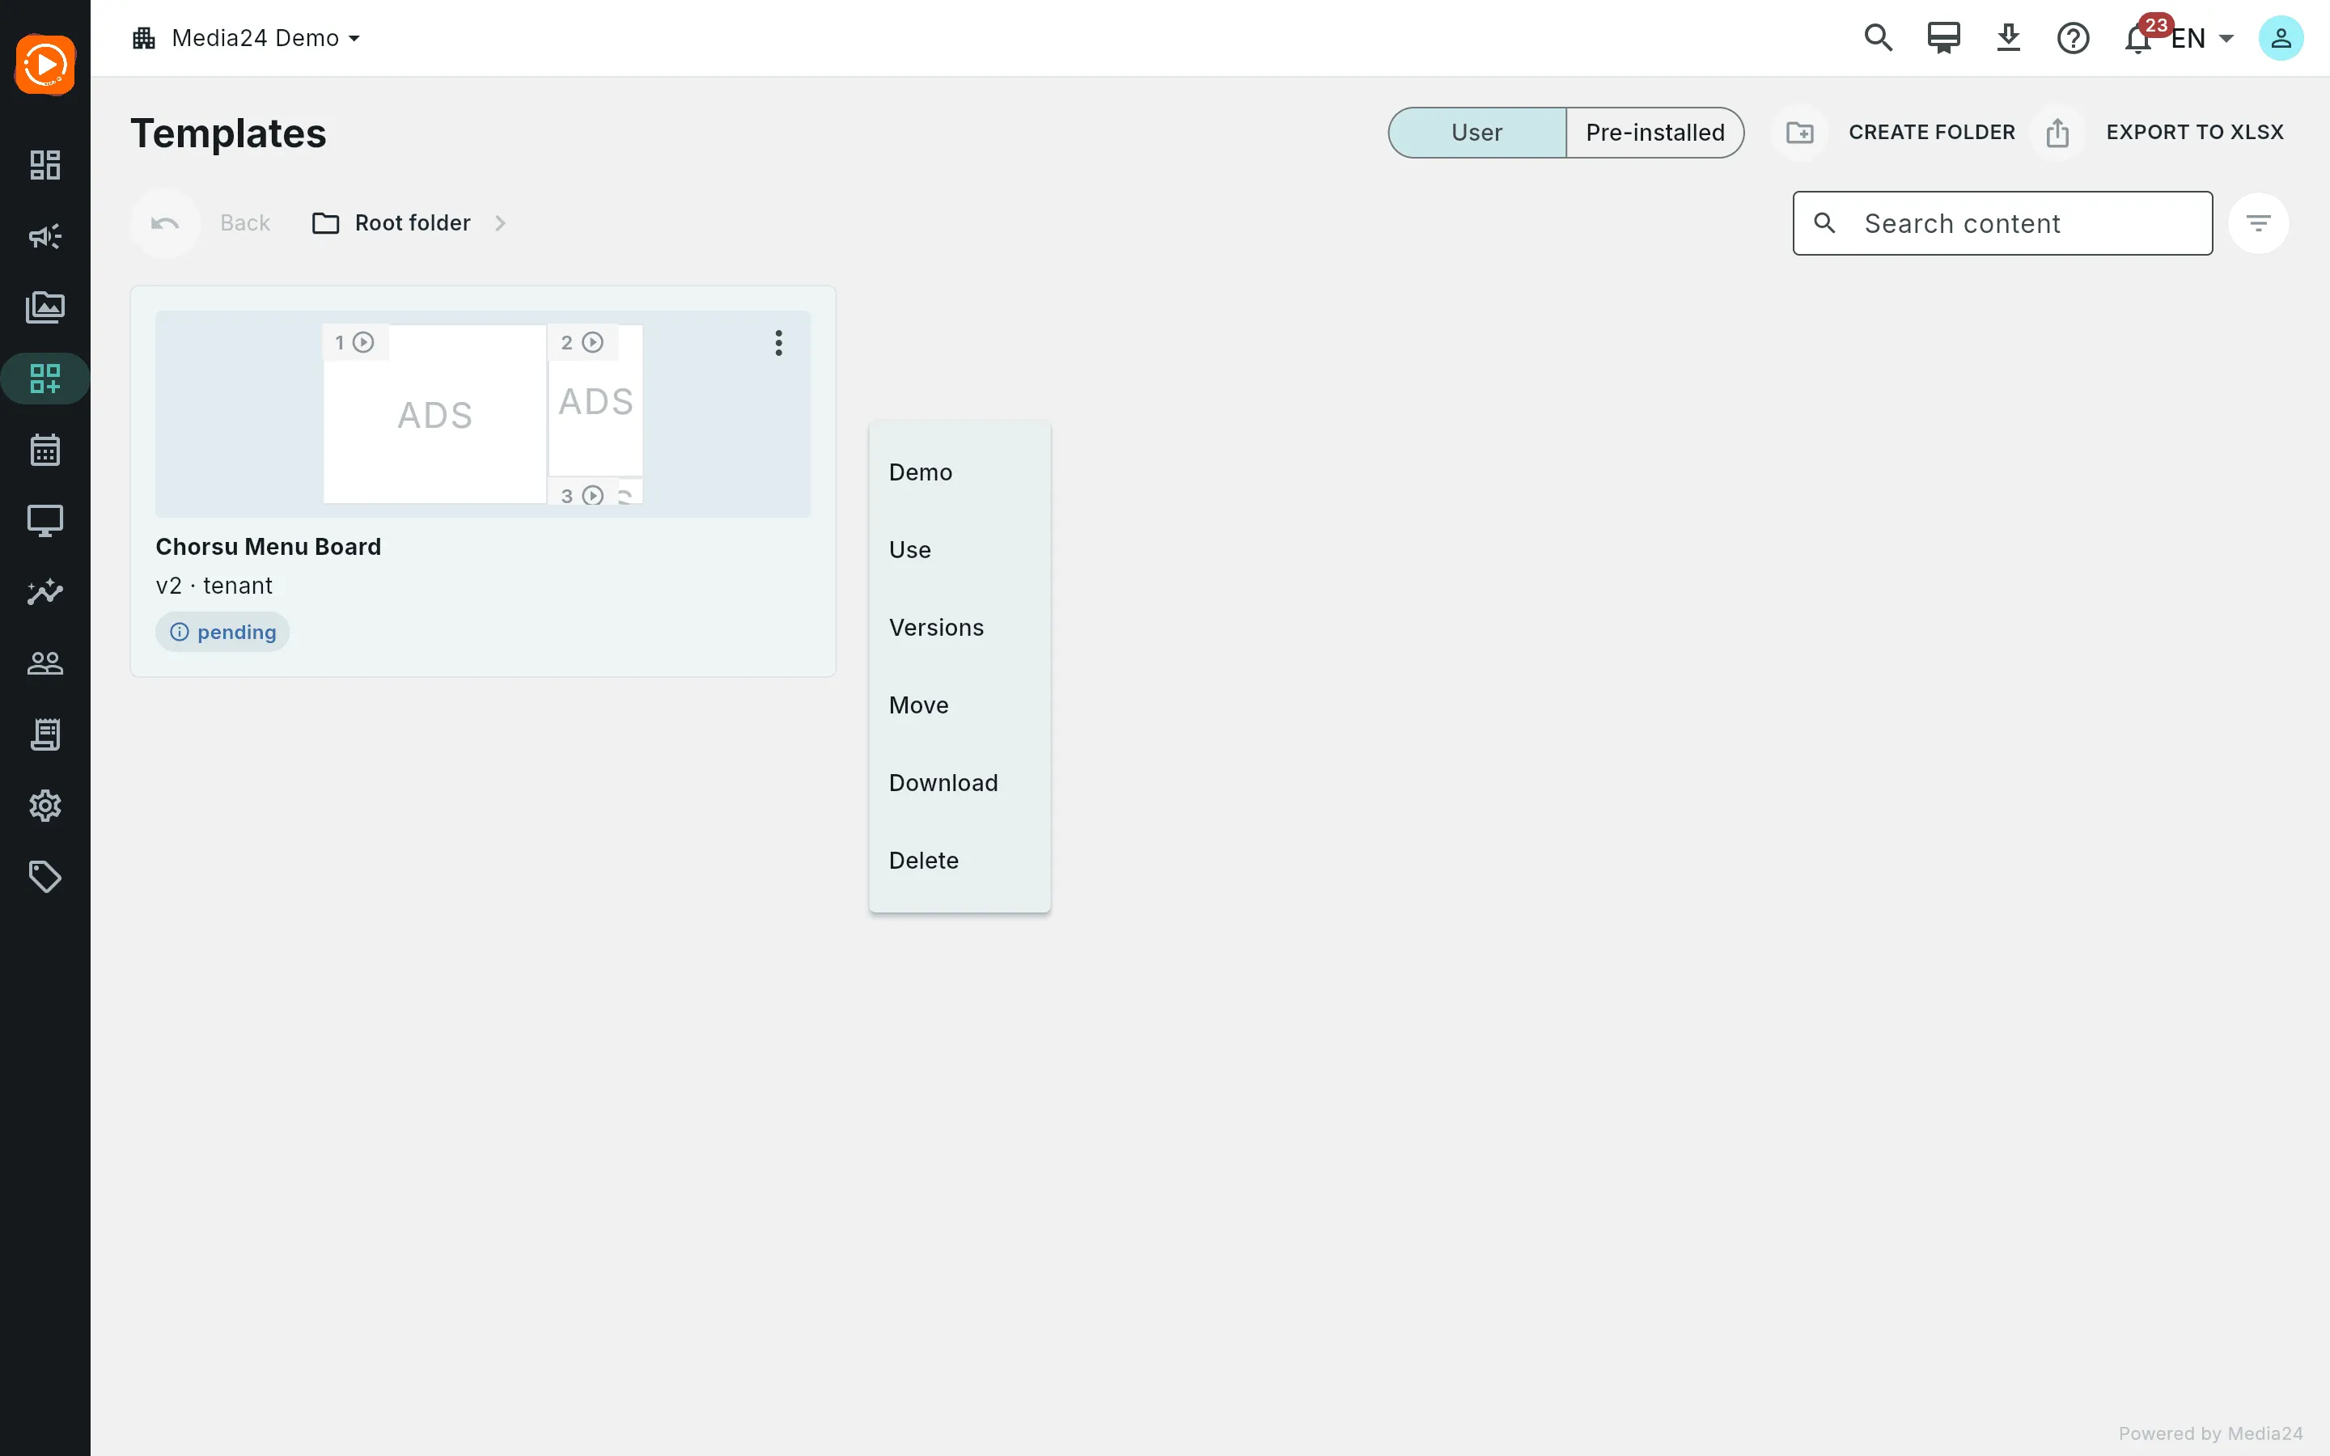The image size is (2330, 1456).
Task: Select Use from the context menu
Action: click(960, 550)
